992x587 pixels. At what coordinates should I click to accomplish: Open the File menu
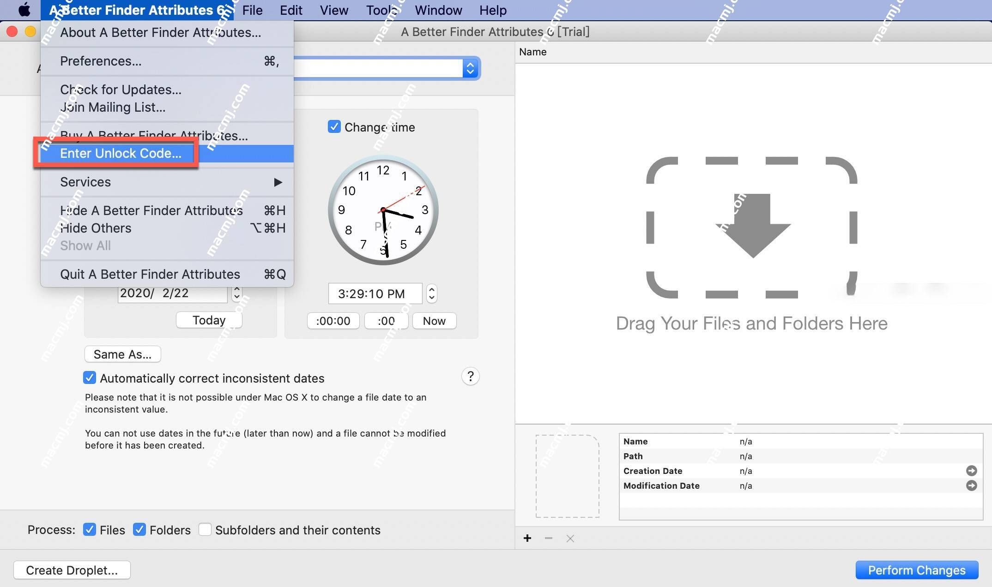pyautogui.click(x=252, y=10)
